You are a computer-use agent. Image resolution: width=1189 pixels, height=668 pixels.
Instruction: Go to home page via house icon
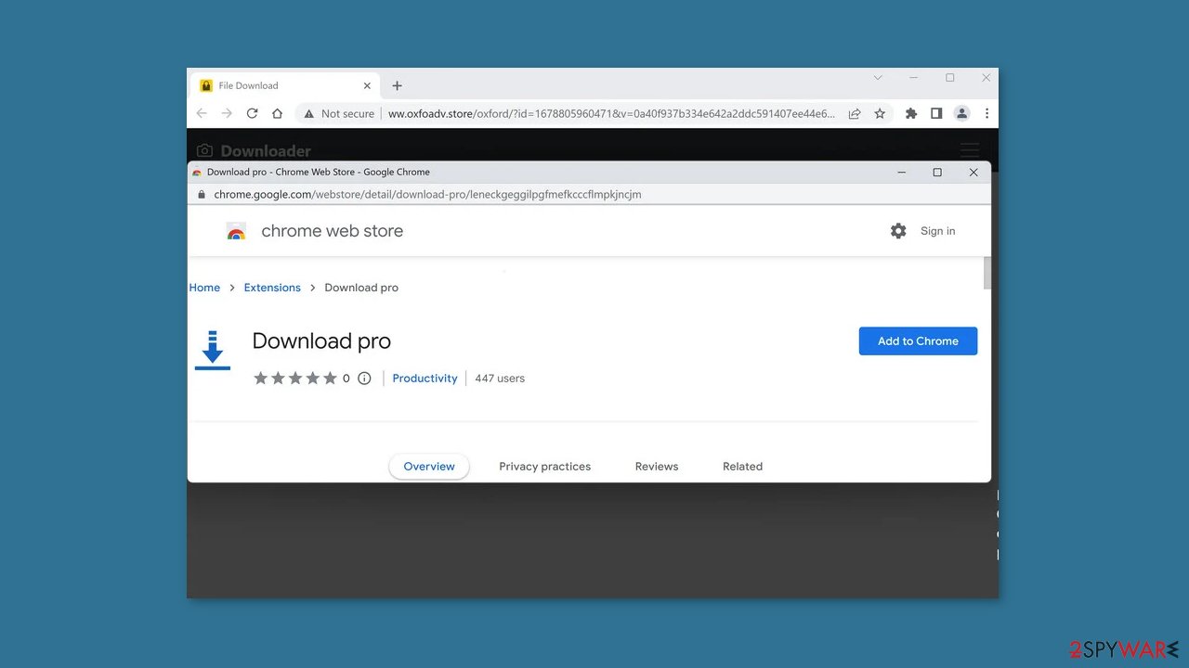(277, 113)
